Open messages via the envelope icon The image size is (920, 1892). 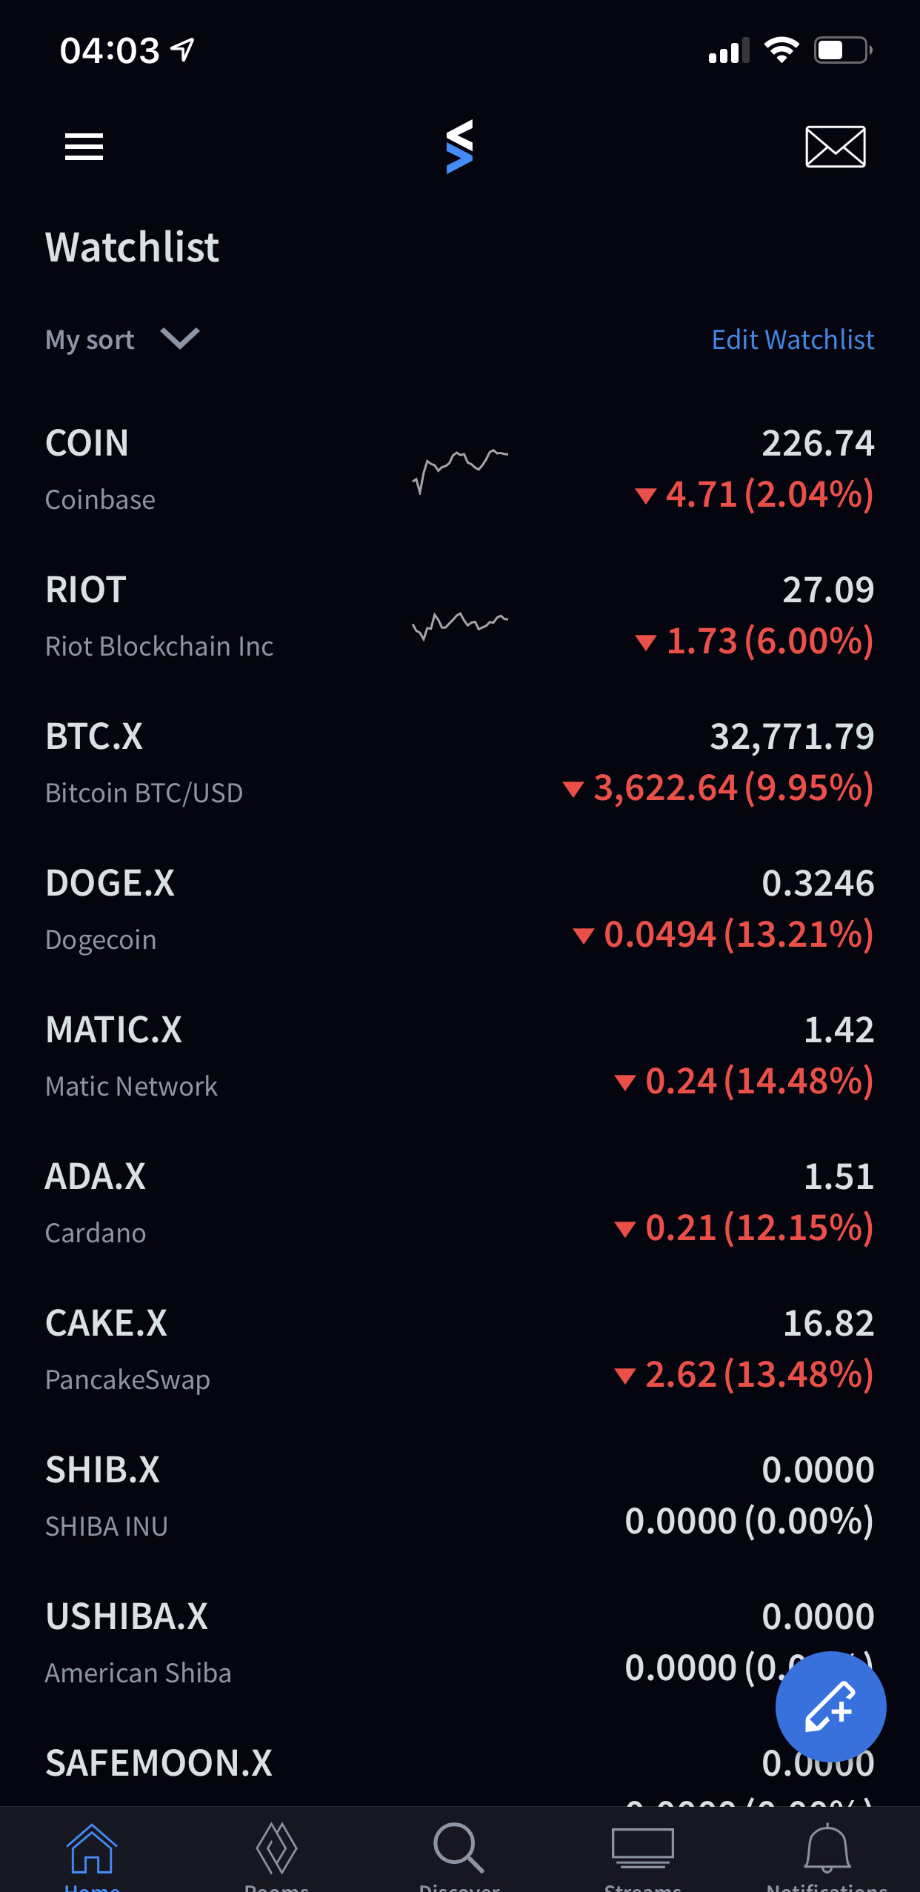pos(836,147)
